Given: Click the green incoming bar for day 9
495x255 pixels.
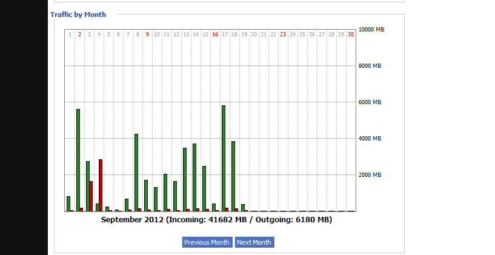Looking at the screenshot, I should (146, 196).
